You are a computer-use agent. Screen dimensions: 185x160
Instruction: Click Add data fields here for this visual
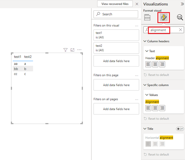coord(116,61)
